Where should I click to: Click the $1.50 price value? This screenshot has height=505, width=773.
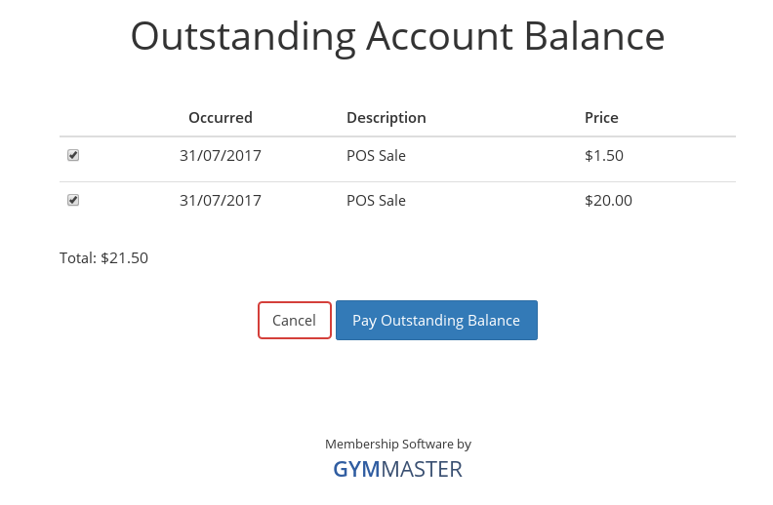(603, 155)
